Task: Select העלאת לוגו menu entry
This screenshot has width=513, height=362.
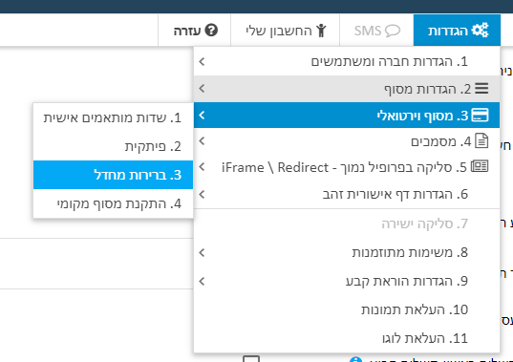Action: click(x=347, y=338)
